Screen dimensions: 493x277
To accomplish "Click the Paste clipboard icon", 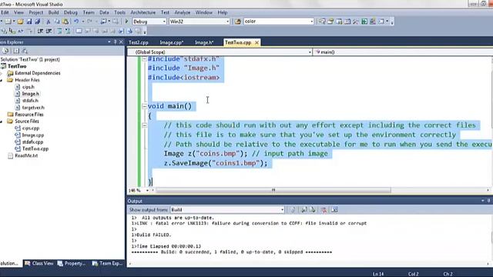I will click(x=65, y=22).
